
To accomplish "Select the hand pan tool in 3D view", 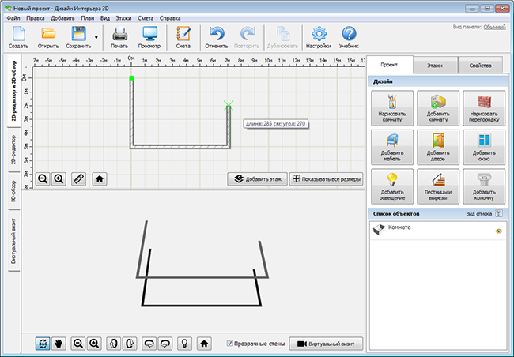I will pyautogui.click(x=59, y=344).
